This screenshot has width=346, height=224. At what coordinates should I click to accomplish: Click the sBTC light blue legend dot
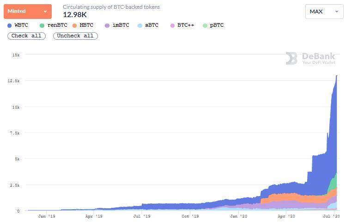point(140,25)
